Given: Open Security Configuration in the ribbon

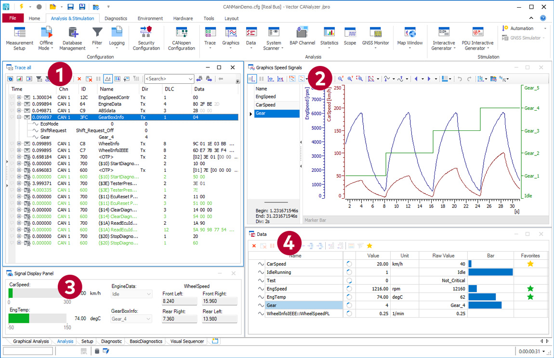Looking at the screenshot, I should tap(146, 38).
